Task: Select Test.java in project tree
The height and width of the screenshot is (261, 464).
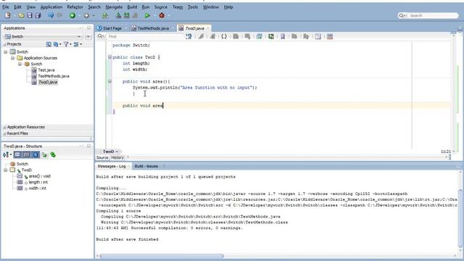Action: pos(46,70)
